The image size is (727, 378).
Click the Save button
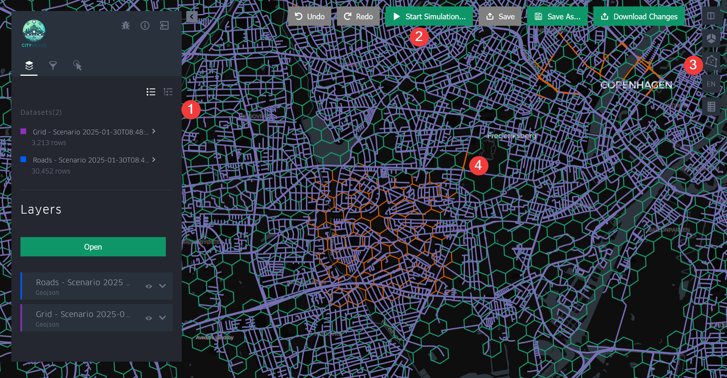500,16
